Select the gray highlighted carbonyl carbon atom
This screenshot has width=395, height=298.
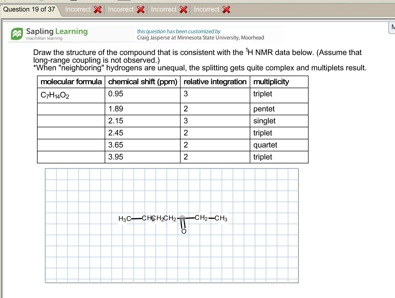pos(182,218)
